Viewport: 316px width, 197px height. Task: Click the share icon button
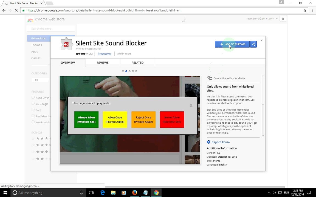[253, 44]
